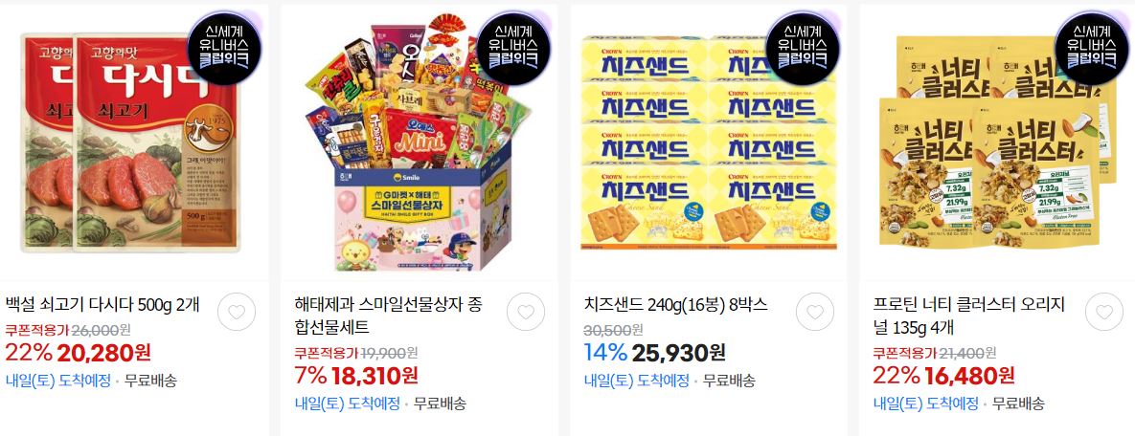Toggle wishlist heart for 해태제과 스마일선물상자

(x=526, y=313)
